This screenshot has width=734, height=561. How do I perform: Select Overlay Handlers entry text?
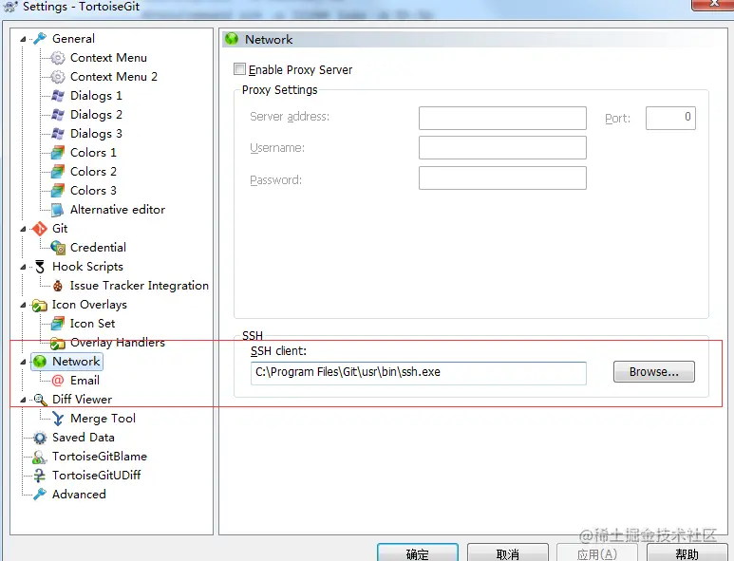118,342
